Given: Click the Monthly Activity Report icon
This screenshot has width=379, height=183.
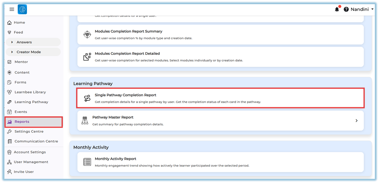Looking at the screenshot, I should pos(87,162).
